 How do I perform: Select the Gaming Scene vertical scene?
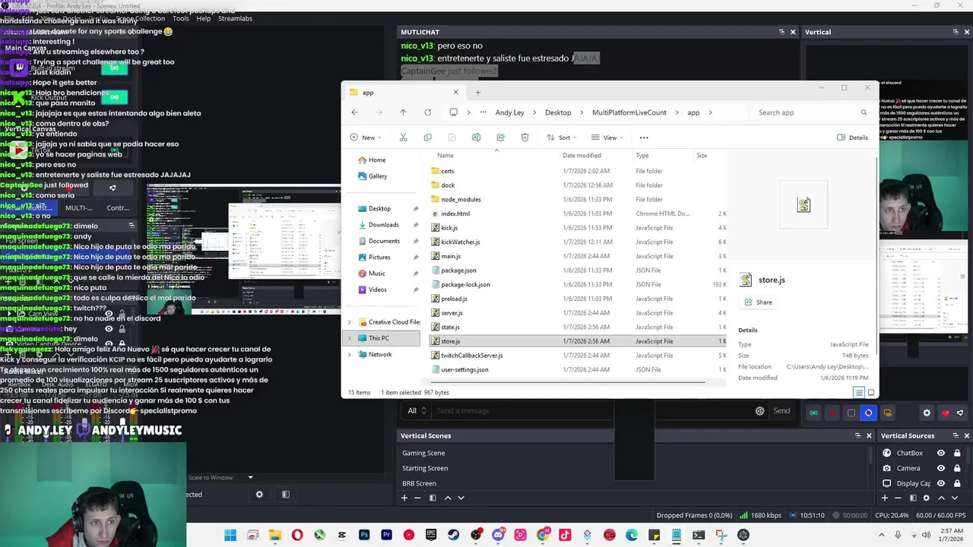(x=423, y=453)
